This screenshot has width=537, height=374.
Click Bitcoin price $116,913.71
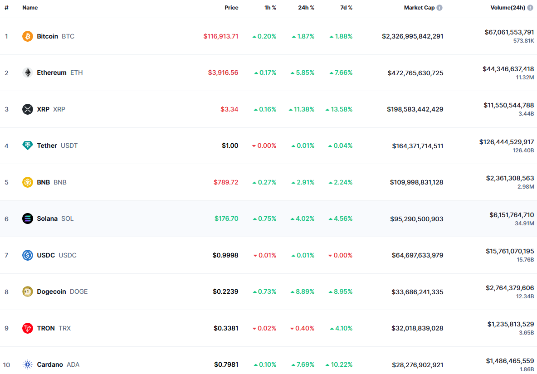click(x=221, y=36)
